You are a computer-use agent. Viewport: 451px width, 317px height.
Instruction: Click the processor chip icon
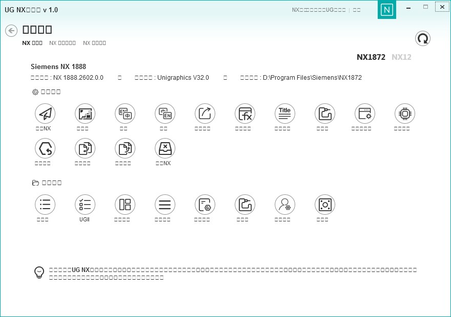pyautogui.click(x=405, y=114)
